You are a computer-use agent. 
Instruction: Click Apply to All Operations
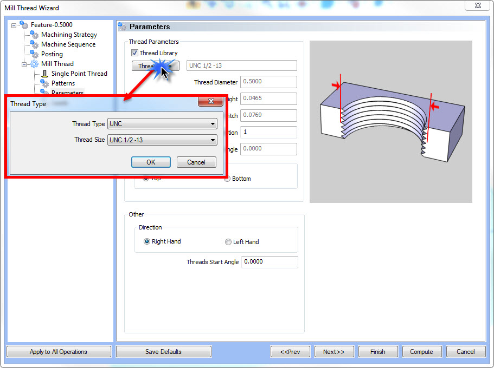point(59,352)
